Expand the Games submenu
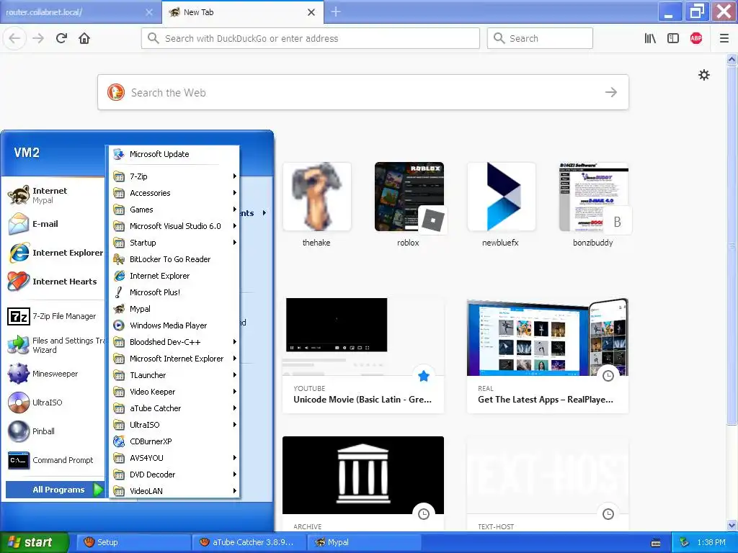 174,210
